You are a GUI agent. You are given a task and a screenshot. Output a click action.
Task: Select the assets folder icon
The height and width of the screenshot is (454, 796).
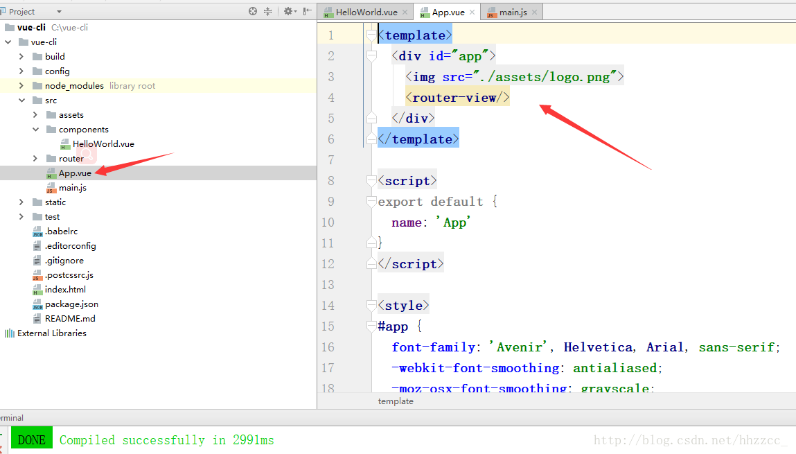tap(51, 115)
